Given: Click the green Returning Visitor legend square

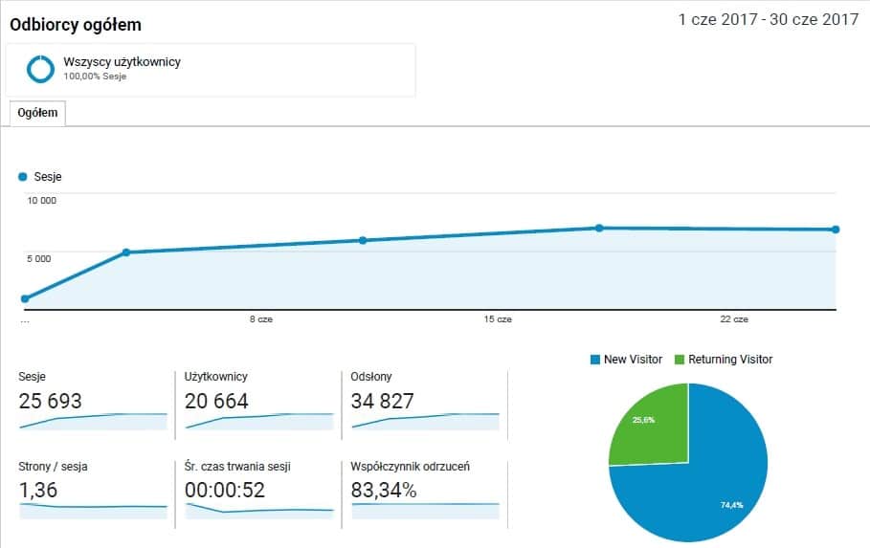Looking at the screenshot, I should coord(680,360).
